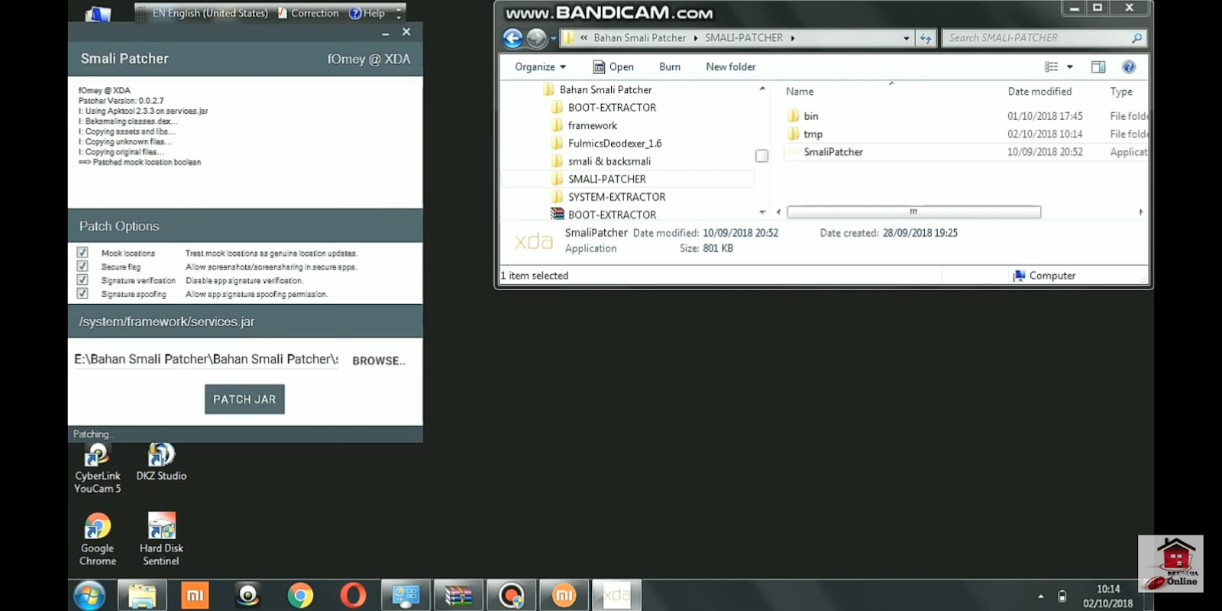Viewport: 1222px width, 611px height.
Task: Open the webcam app on taskbar
Action: click(247, 596)
